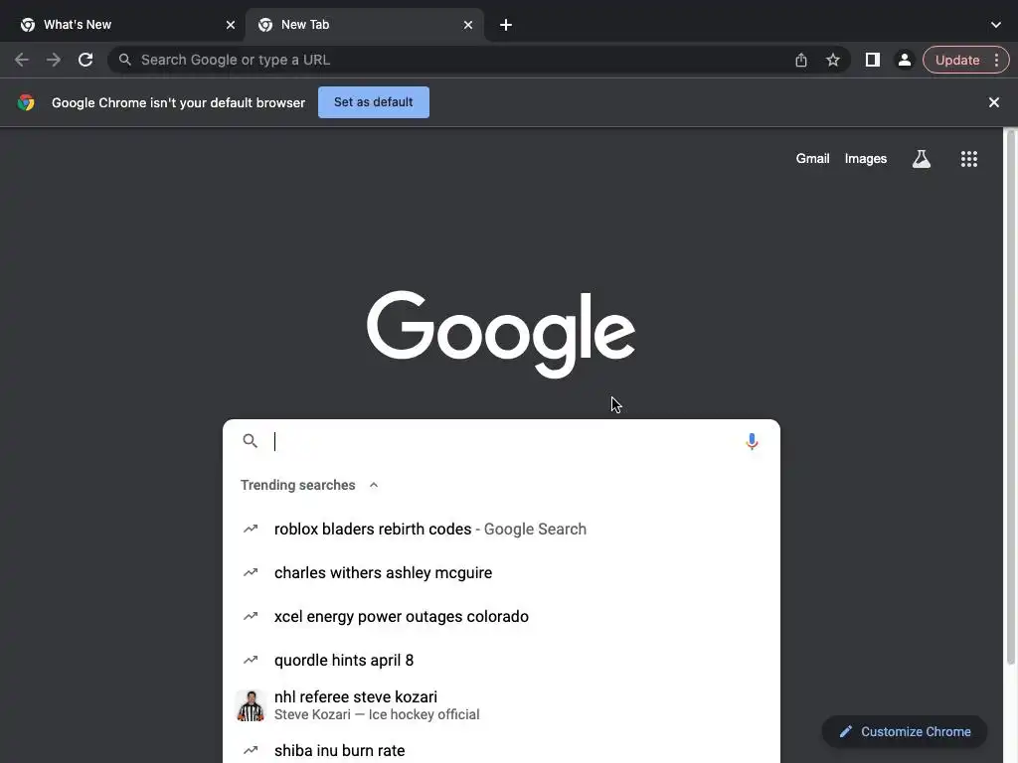Open the profile avatar menu

[905, 60]
